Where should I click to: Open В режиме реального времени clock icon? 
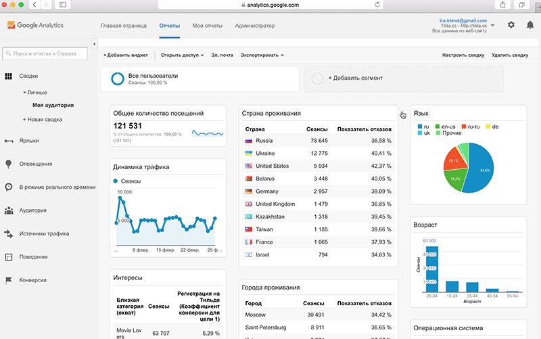point(9,187)
